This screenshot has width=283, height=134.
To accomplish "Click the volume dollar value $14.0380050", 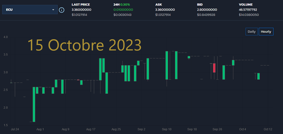I will click(x=249, y=15).
